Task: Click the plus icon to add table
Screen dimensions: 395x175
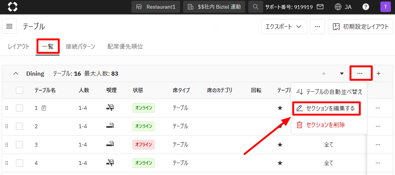Action: (378, 73)
